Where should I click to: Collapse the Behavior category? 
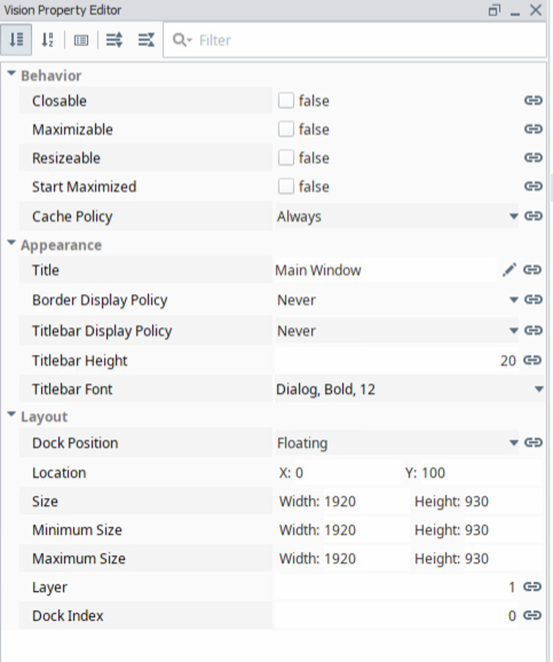[x=12, y=74]
